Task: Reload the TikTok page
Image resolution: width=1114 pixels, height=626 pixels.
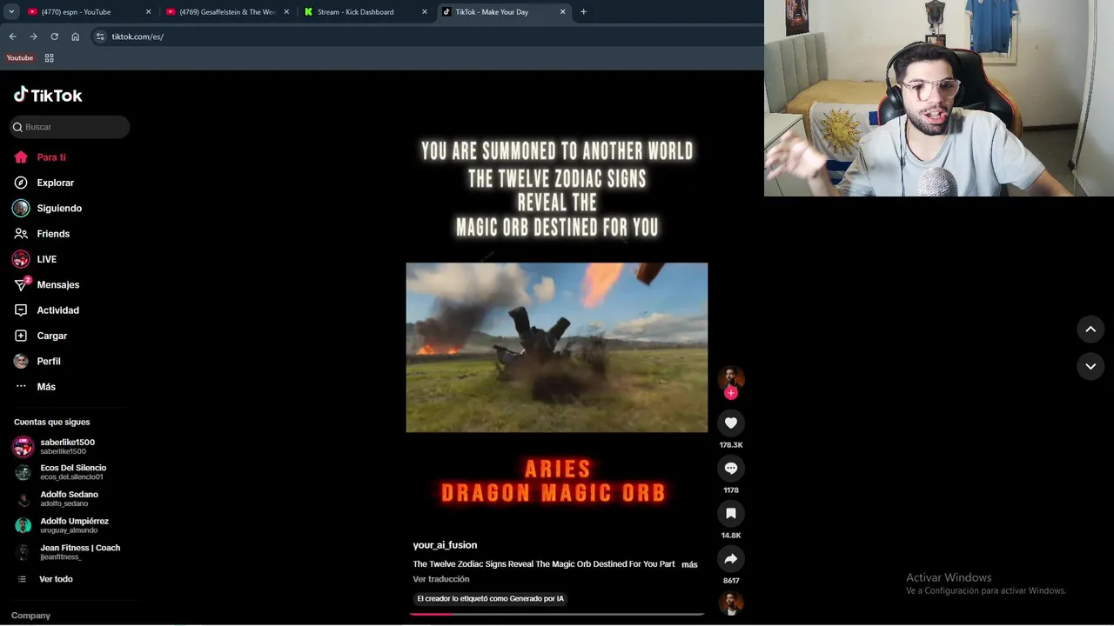Action: (x=54, y=37)
